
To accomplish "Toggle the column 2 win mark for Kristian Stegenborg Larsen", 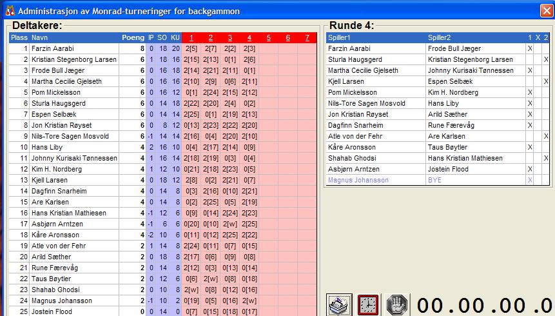I will click(x=545, y=59).
